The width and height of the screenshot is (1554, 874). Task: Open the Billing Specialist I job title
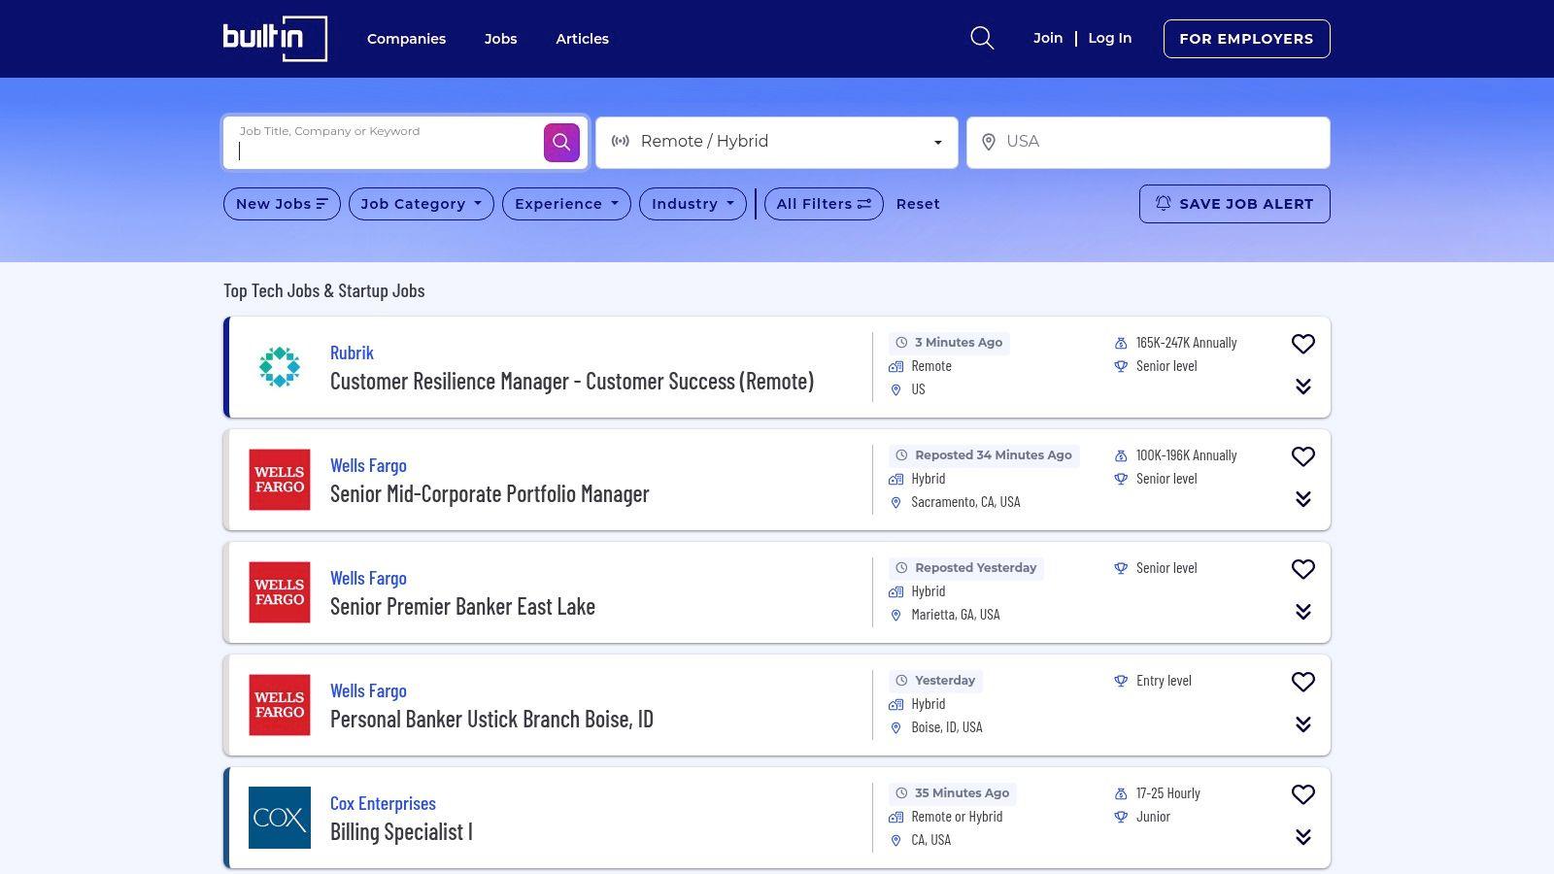[x=401, y=832]
